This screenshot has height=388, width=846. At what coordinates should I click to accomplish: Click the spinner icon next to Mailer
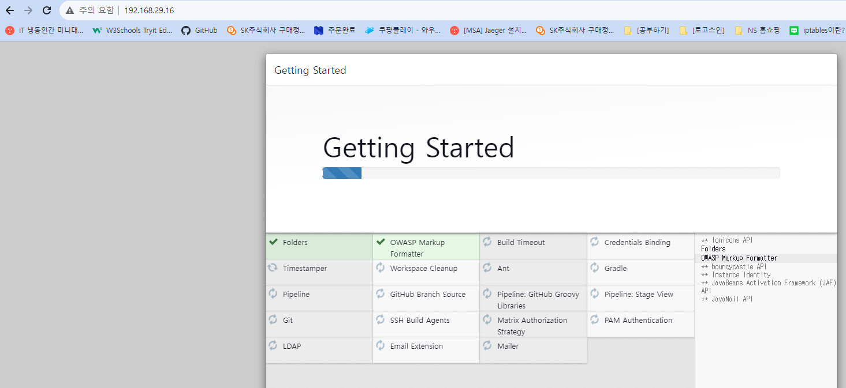487,345
